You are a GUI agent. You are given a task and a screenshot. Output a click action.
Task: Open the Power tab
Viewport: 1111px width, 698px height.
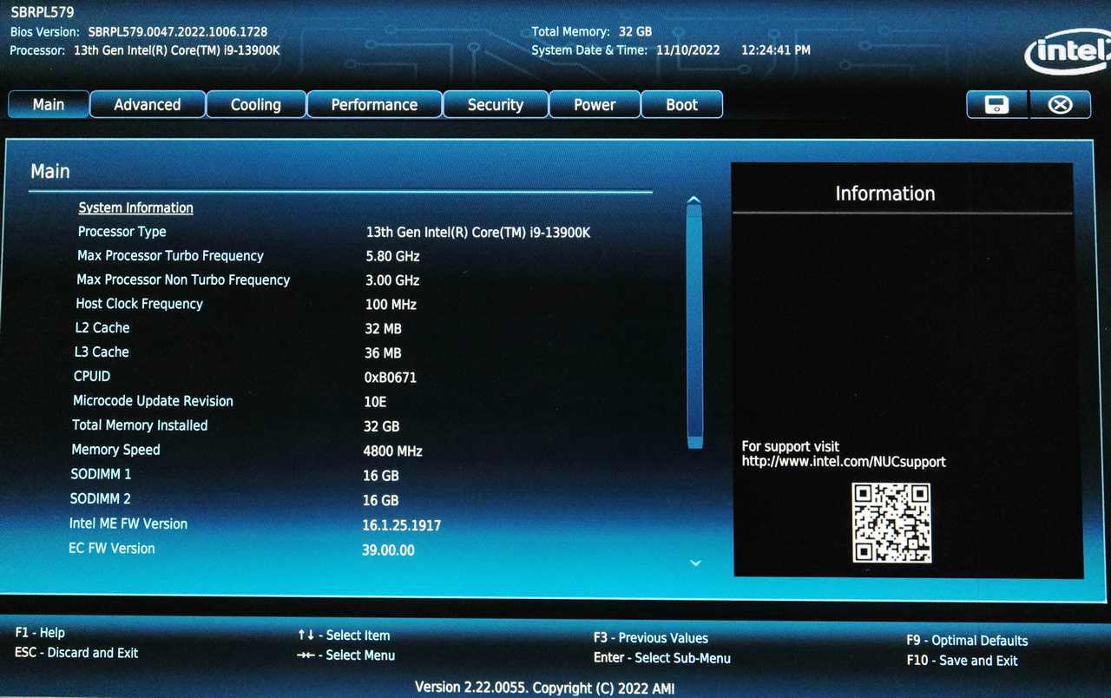(595, 105)
